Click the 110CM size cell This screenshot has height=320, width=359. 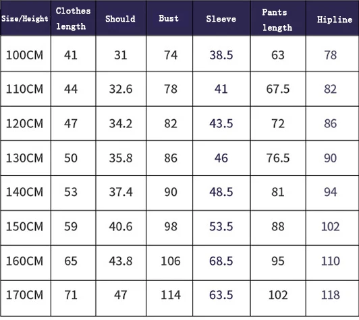(x=24, y=89)
